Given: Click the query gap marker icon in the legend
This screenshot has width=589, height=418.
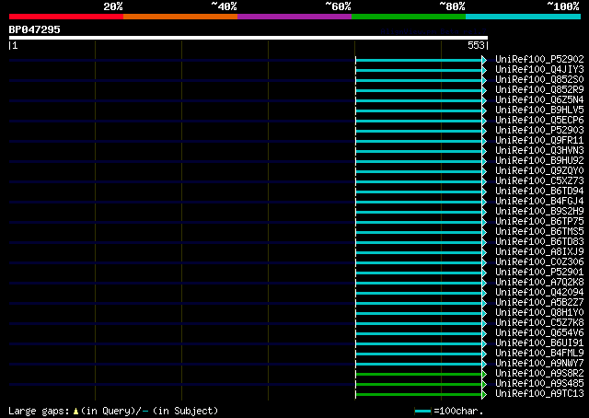Looking at the screenshot, I should 75,412.
